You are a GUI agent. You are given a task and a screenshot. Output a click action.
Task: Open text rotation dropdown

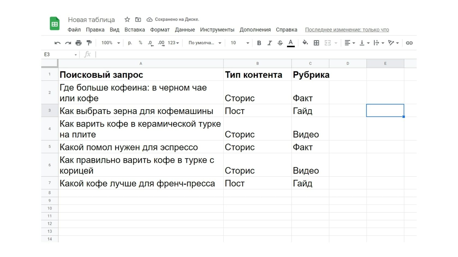[393, 43]
